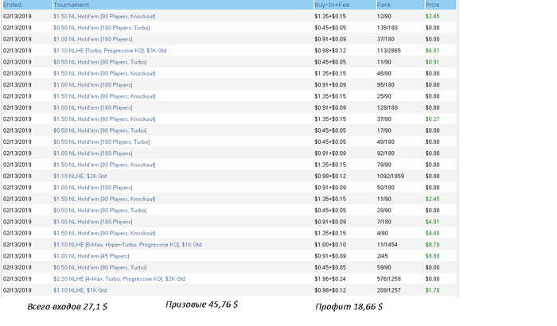Select the $0.91 prize value
Screen dimensions: 557x326
point(432,62)
